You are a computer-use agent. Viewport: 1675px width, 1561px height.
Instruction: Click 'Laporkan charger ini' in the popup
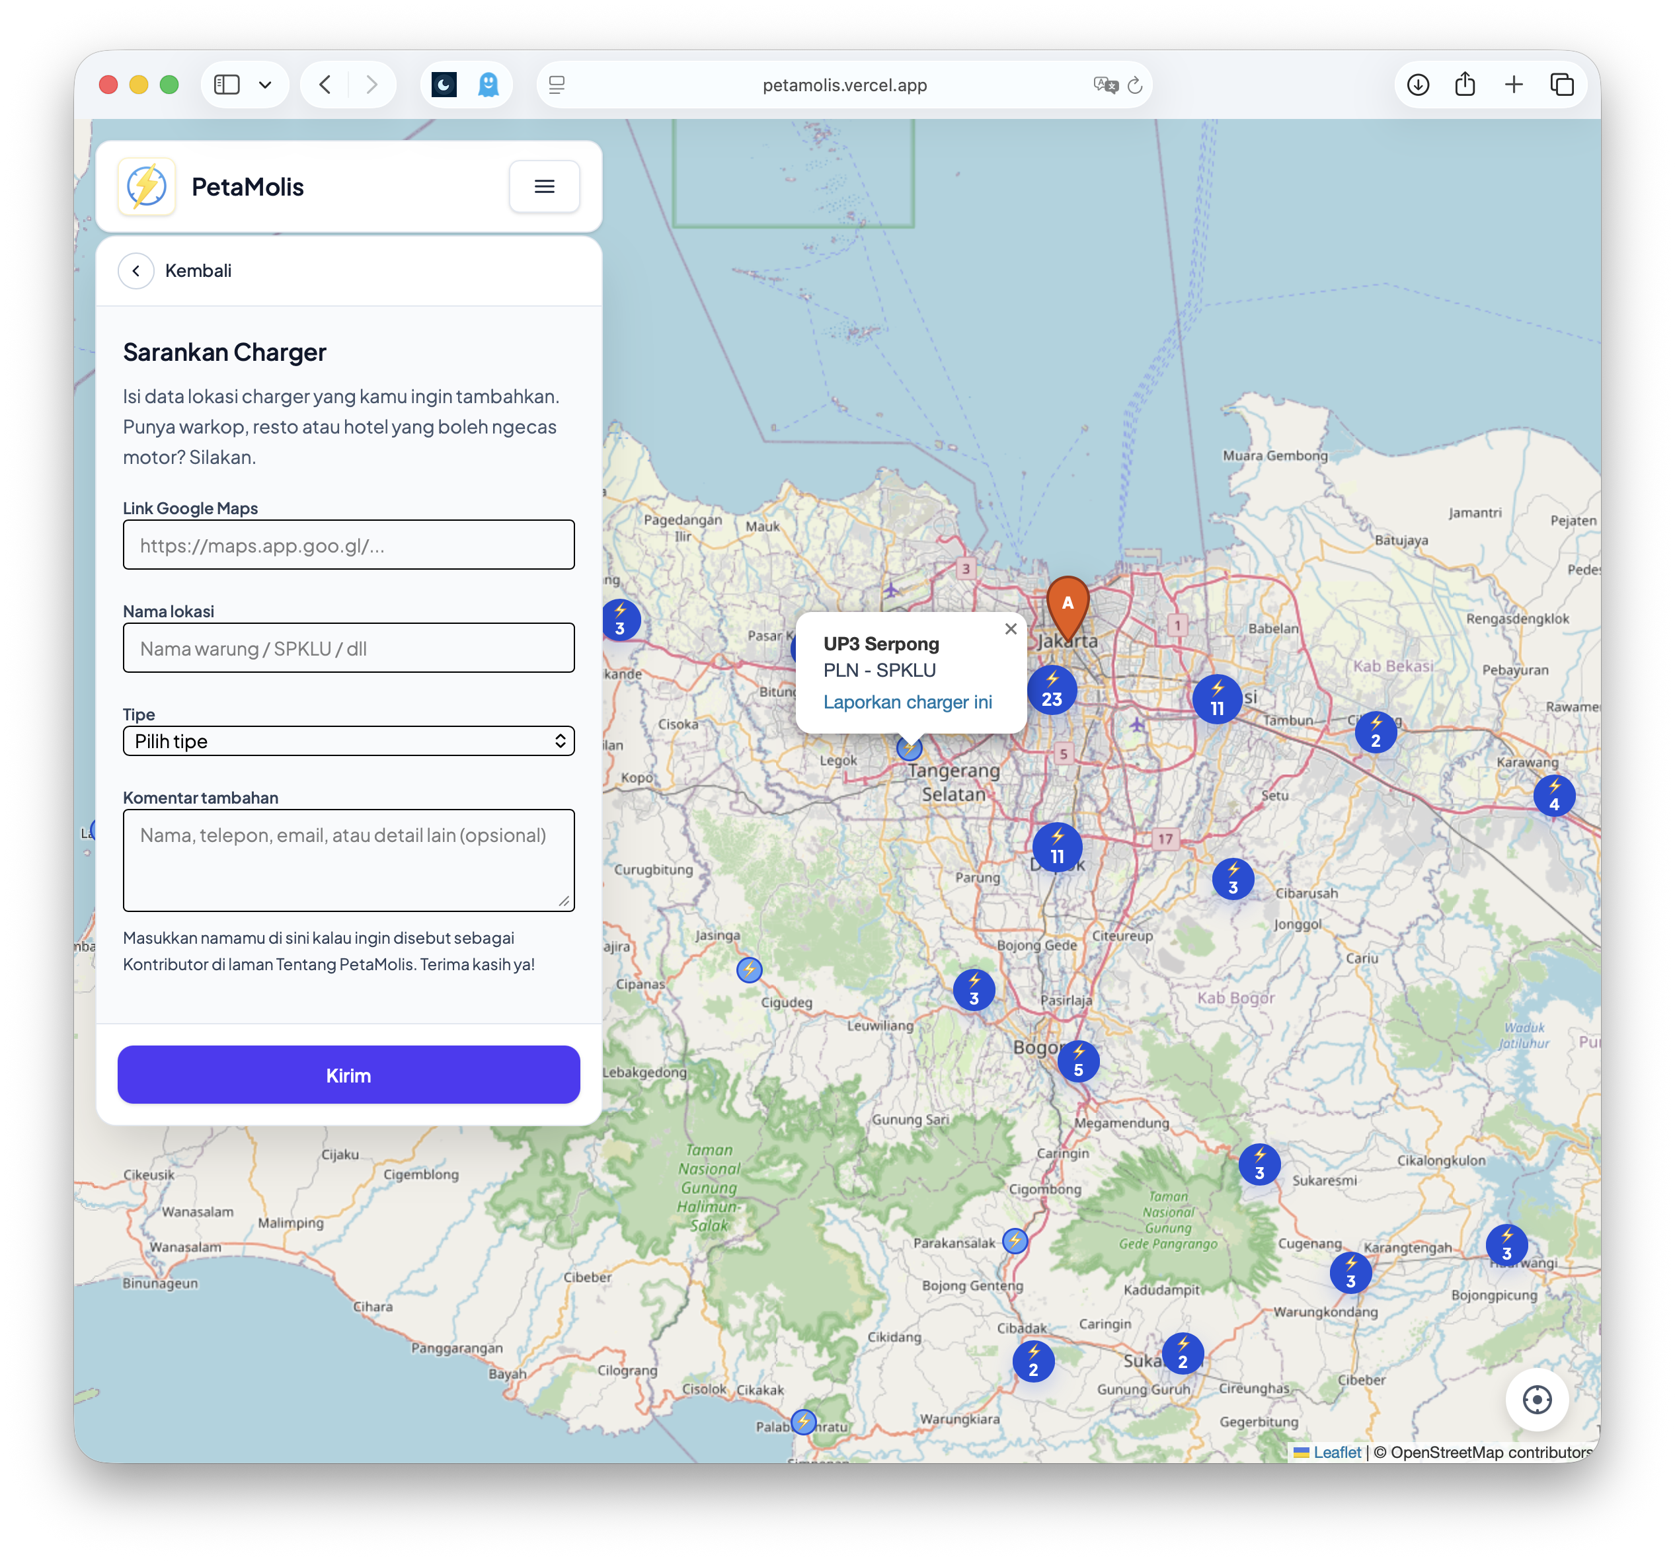(908, 701)
